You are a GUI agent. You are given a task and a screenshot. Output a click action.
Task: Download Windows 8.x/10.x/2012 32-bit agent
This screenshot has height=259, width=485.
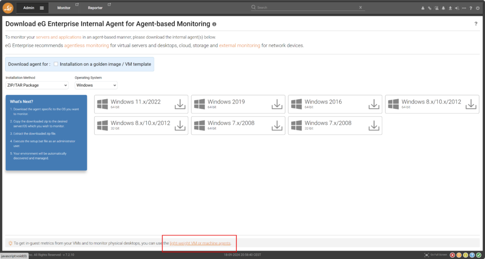pos(180,125)
